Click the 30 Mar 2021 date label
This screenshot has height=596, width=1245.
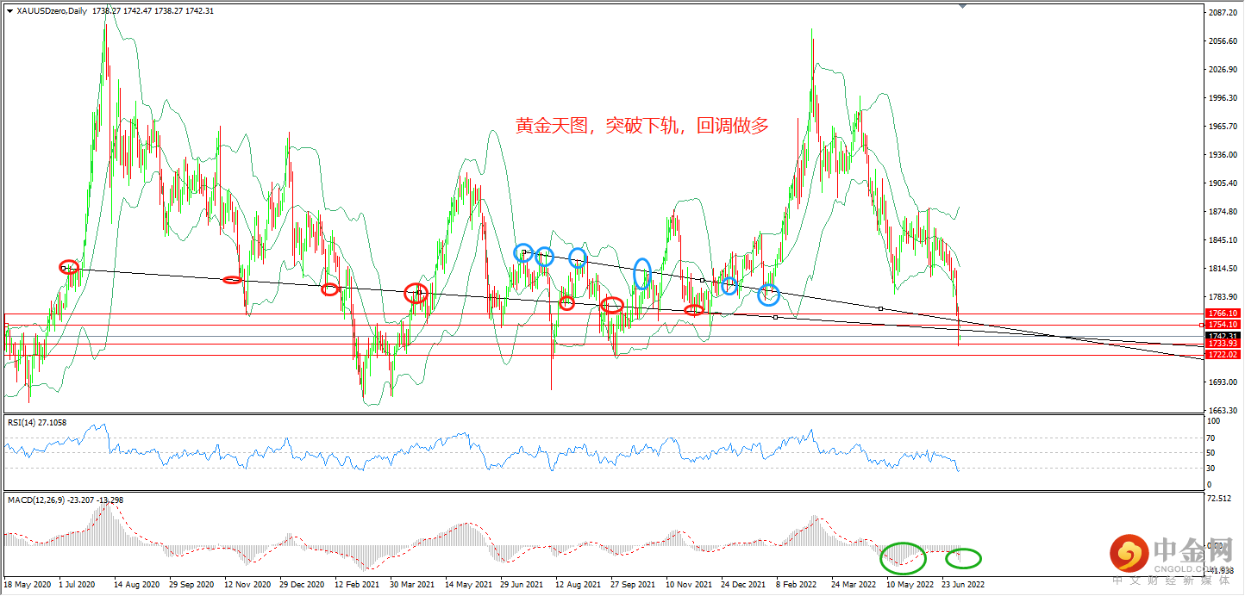pos(413,584)
